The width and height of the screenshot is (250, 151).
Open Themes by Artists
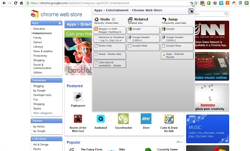[x=39, y=126]
